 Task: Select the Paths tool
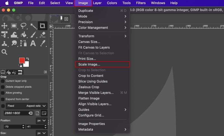[24, 43]
